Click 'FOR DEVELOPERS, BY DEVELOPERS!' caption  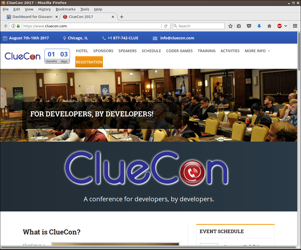pos(92,114)
